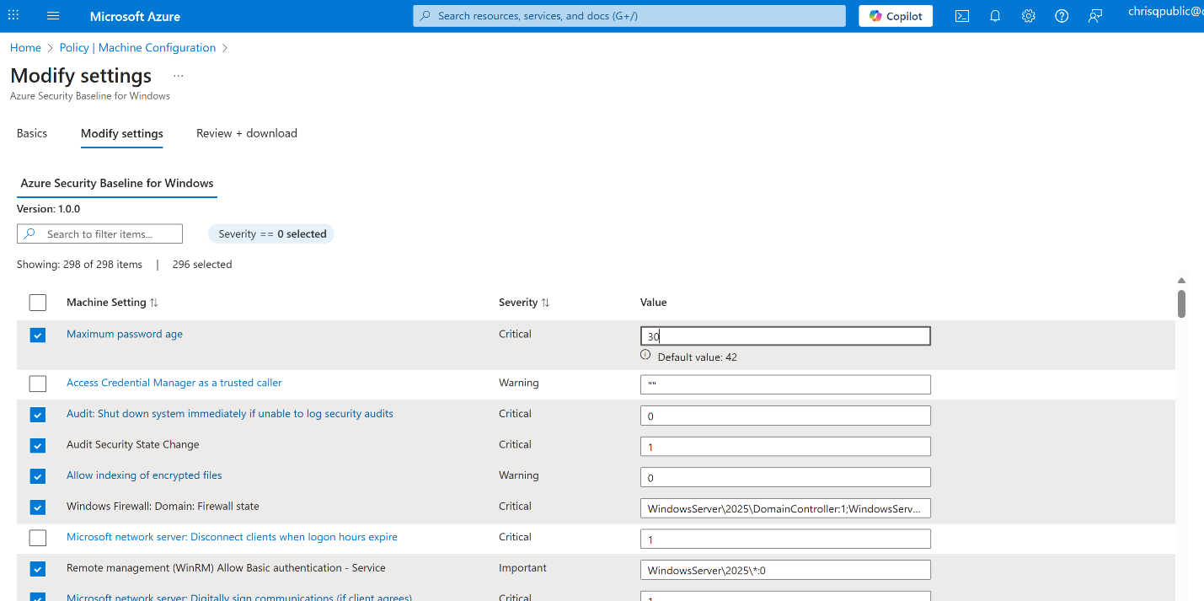This screenshot has height=601, width=1204.
Task: Switch to the Basics tab
Action: point(32,133)
